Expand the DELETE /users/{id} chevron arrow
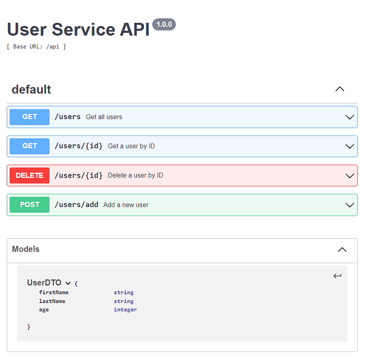Image resolution: width=366 pixels, height=357 pixels. click(350, 176)
